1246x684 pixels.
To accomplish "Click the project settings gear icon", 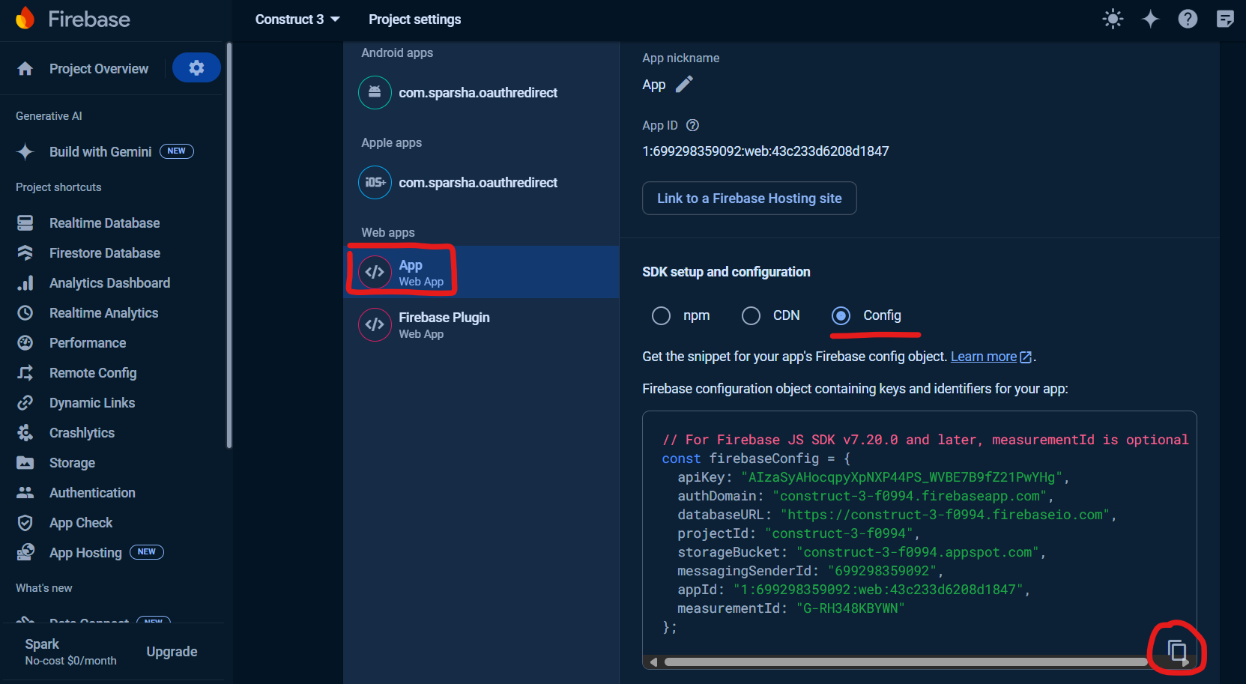I will 196,68.
